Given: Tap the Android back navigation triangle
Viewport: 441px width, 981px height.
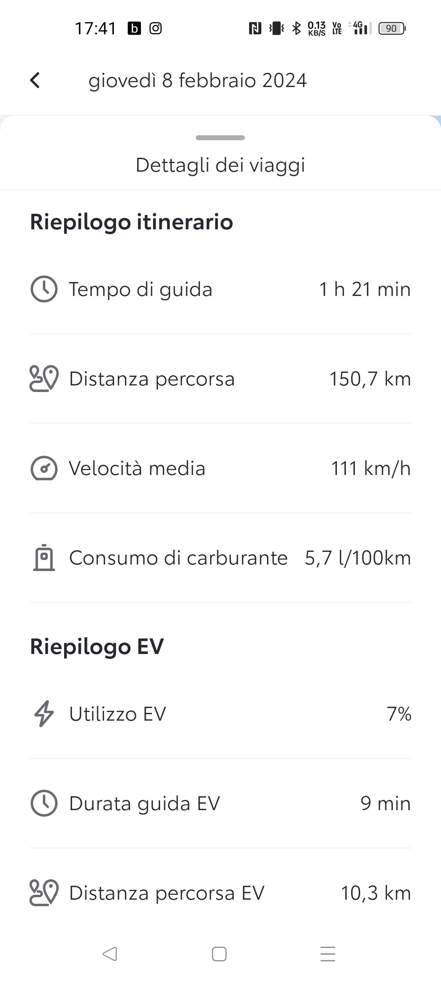Looking at the screenshot, I should coord(110,954).
